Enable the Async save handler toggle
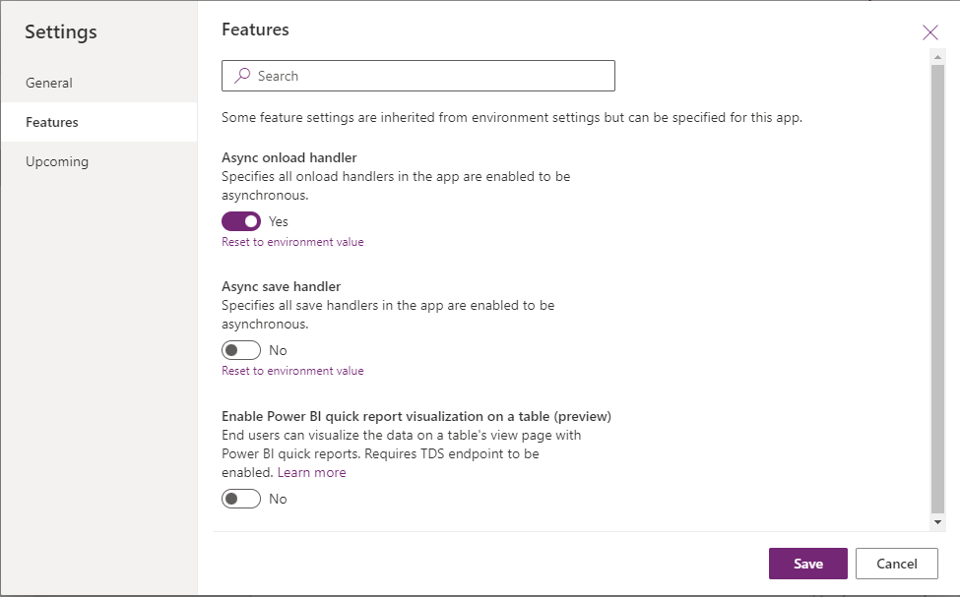 240,349
